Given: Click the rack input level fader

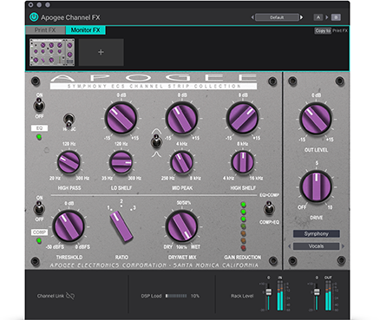Looking at the screenshot, I should (268, 291).
